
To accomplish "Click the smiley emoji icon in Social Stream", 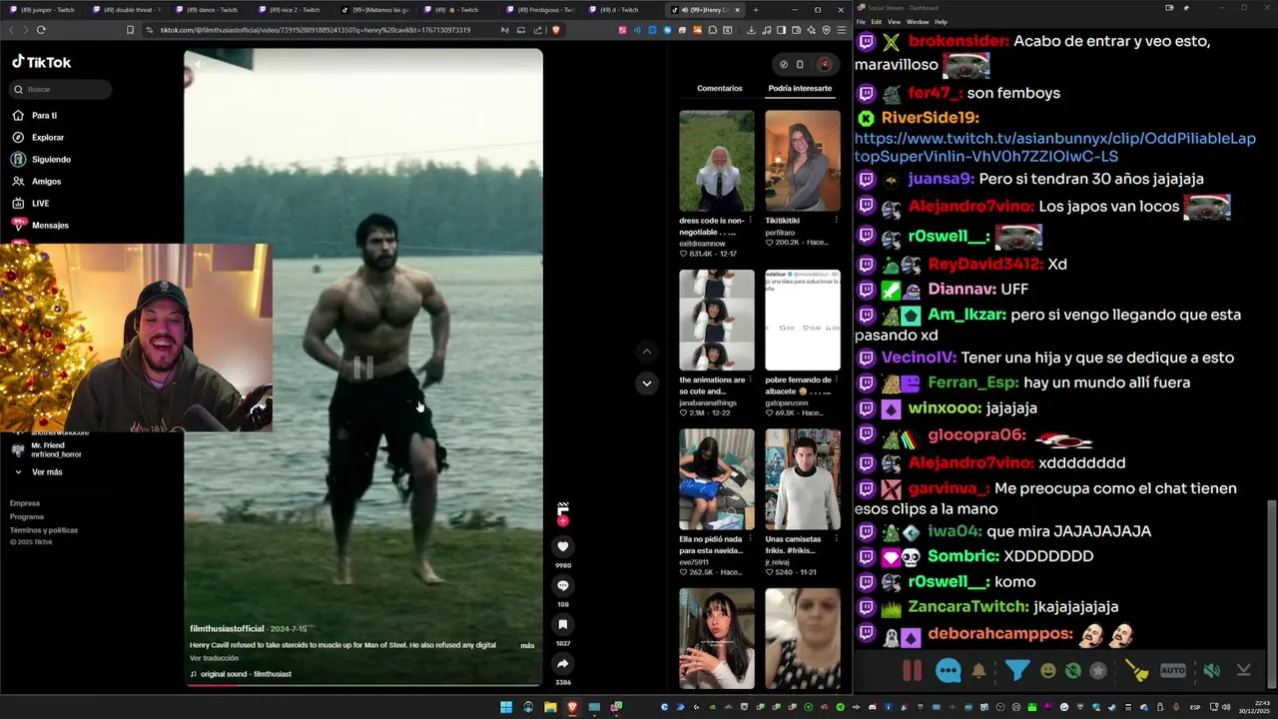I will 1047,671.
